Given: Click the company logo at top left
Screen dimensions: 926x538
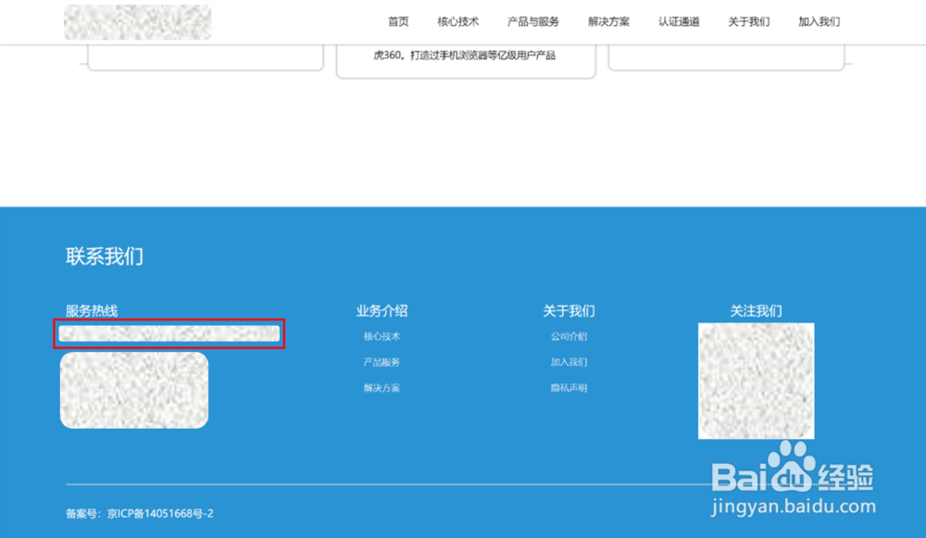Looking at the screenshot, I should (136, 21).
